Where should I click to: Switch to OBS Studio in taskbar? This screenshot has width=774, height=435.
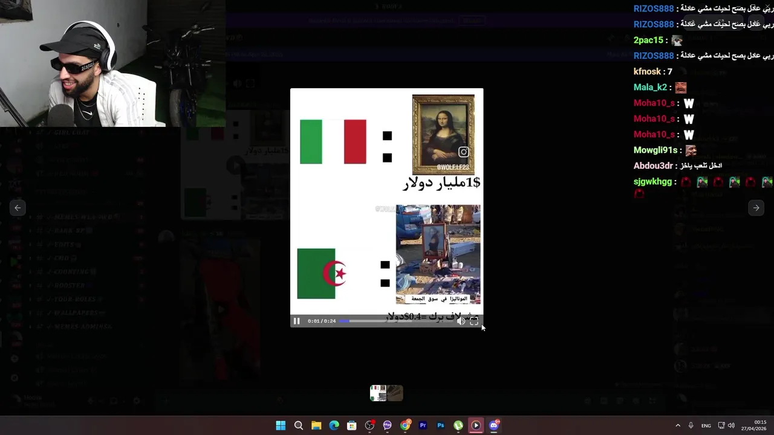(369, 425)
